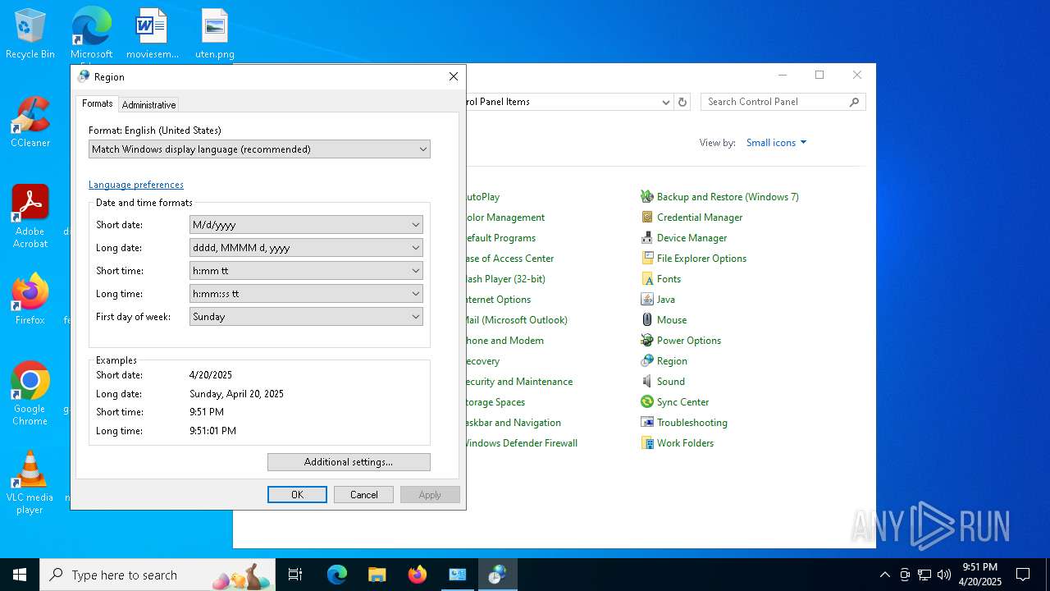1050x591 pixels.
Task: Click the refresh icon in Control Panel address bar
Action: 682,102
